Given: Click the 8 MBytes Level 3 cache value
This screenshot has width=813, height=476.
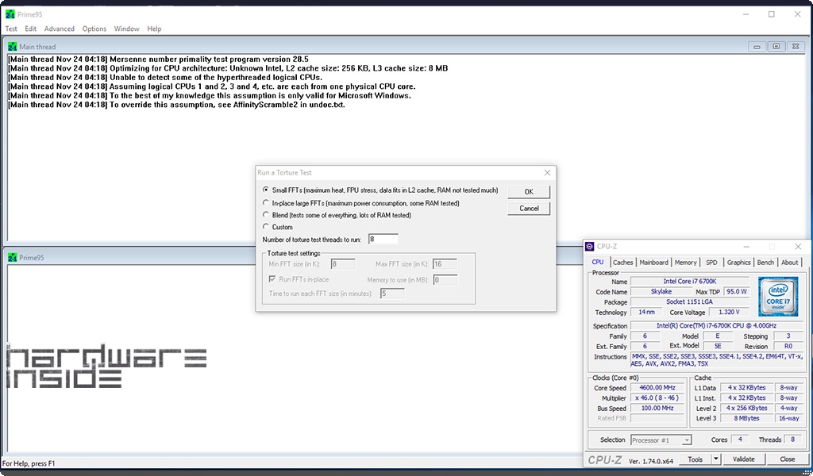Looking at the screenshot, I should 746,419.
